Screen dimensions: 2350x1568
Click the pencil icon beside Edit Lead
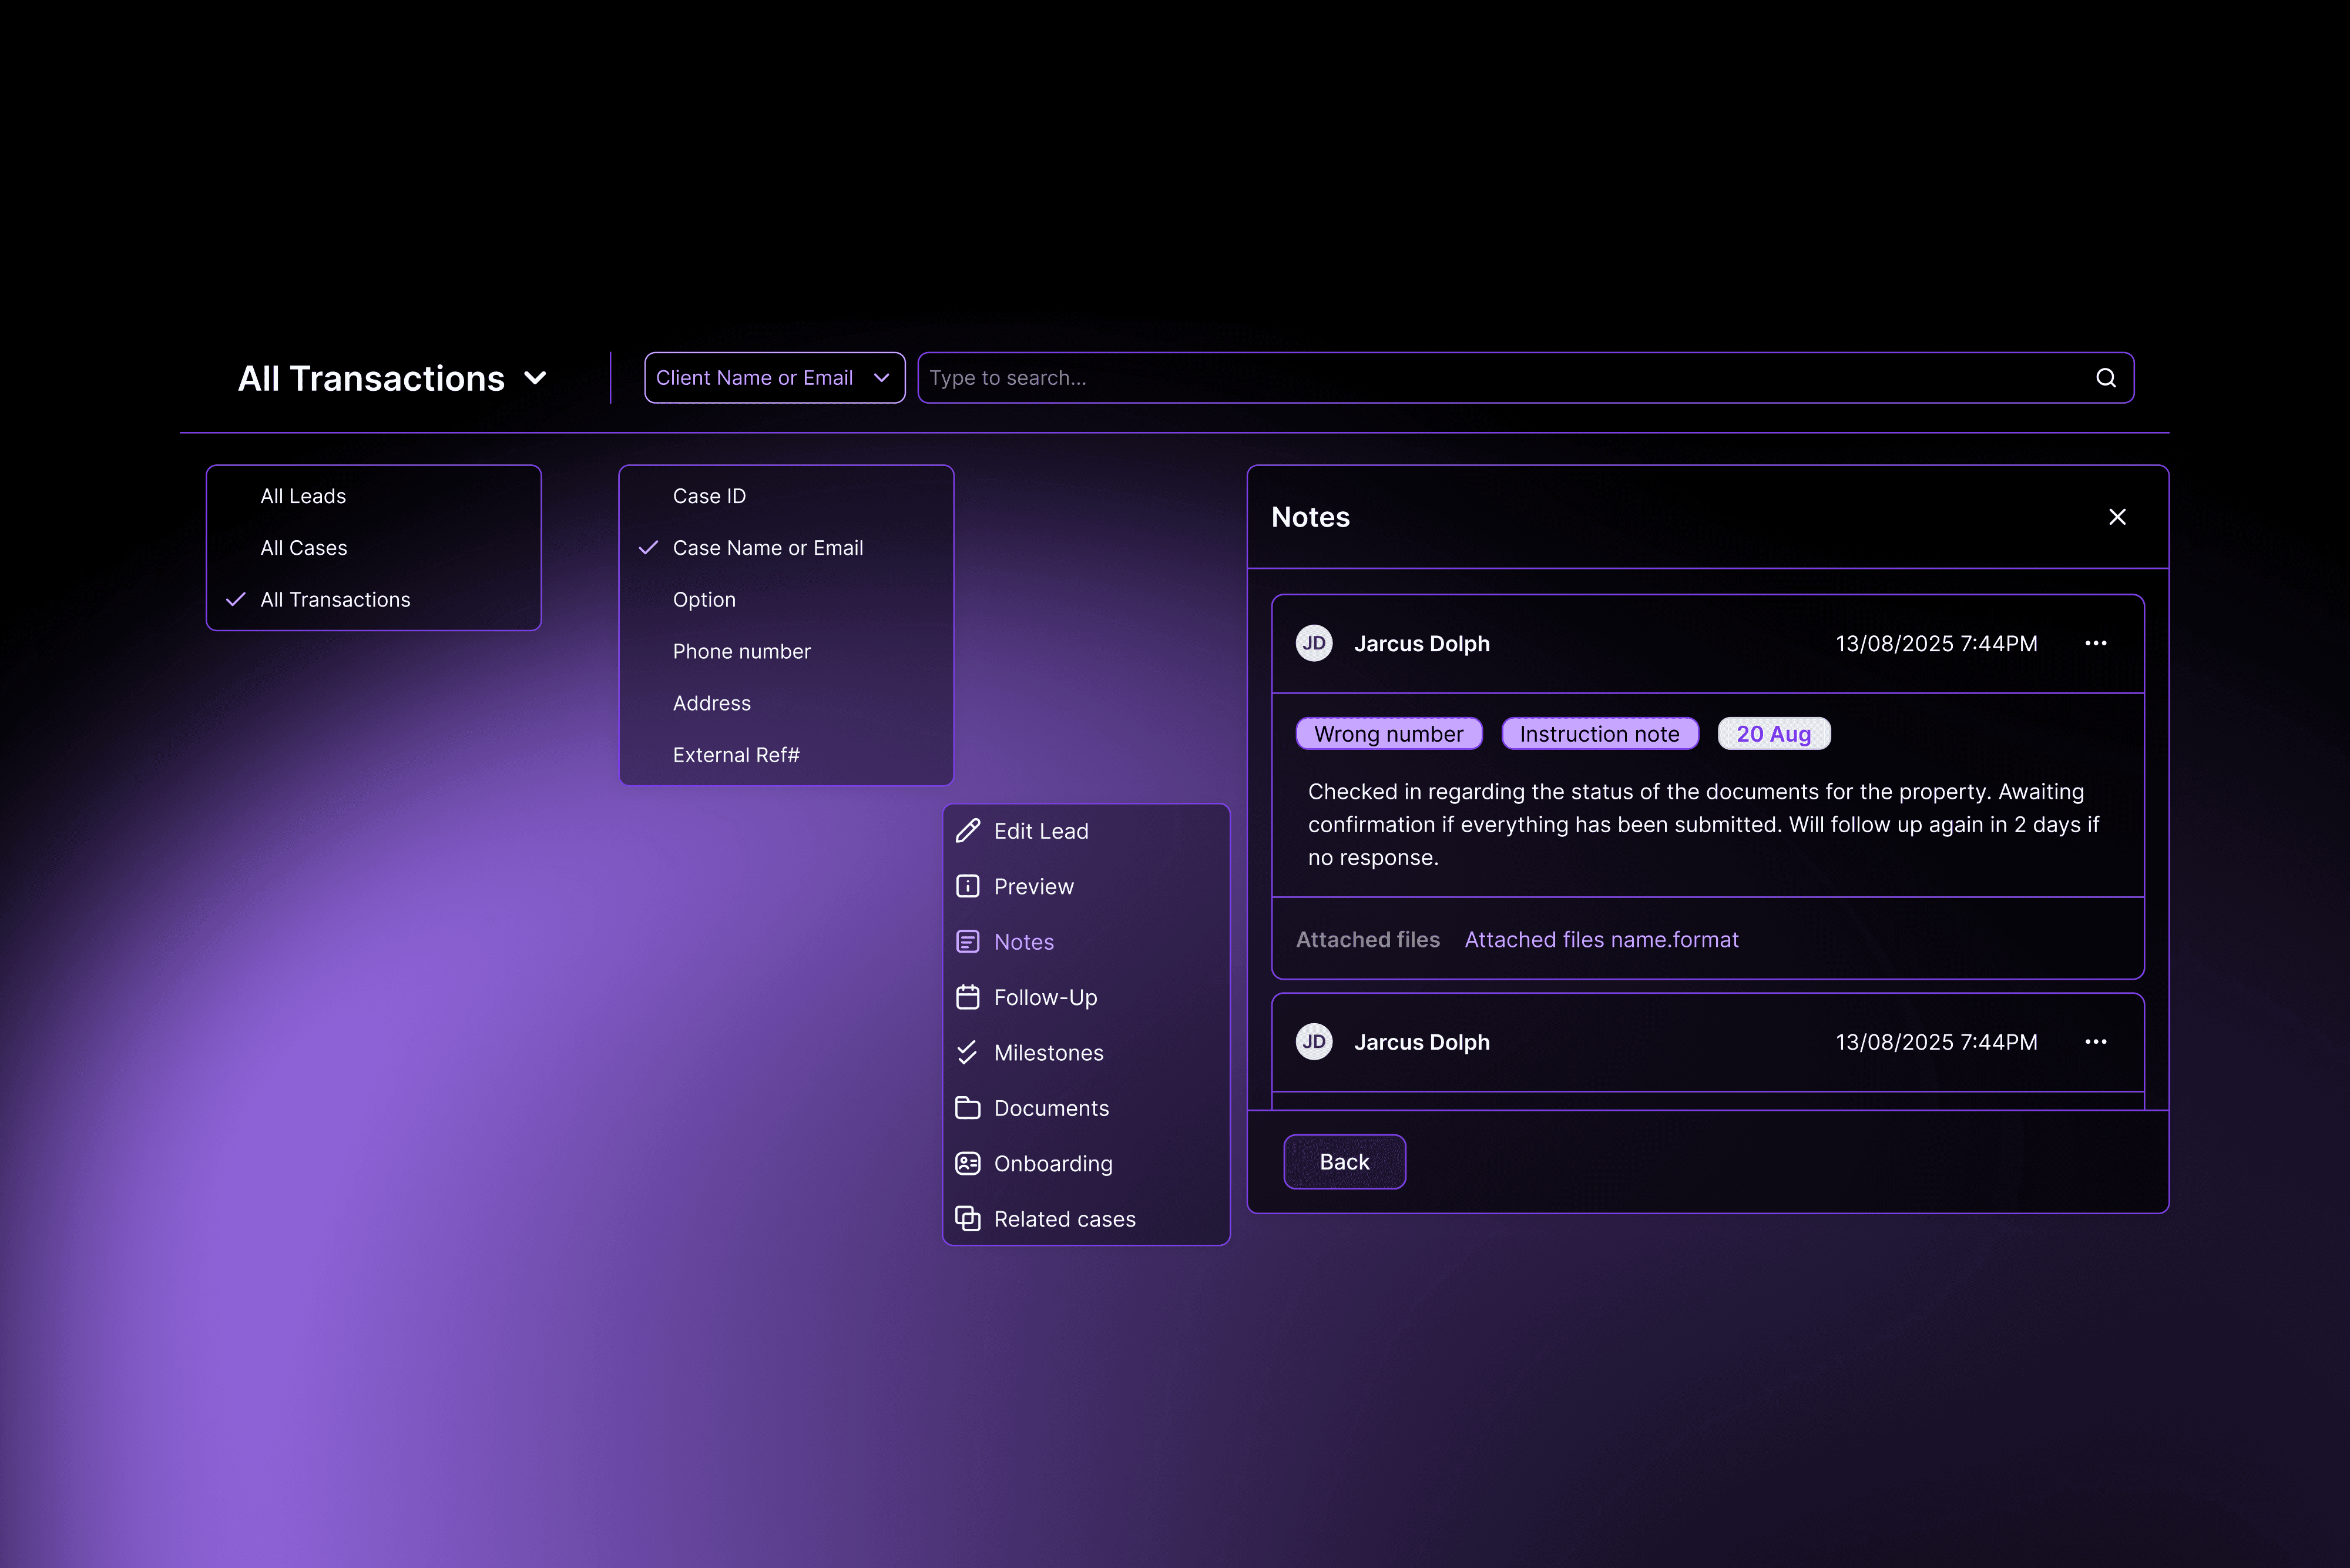[968, 831]
